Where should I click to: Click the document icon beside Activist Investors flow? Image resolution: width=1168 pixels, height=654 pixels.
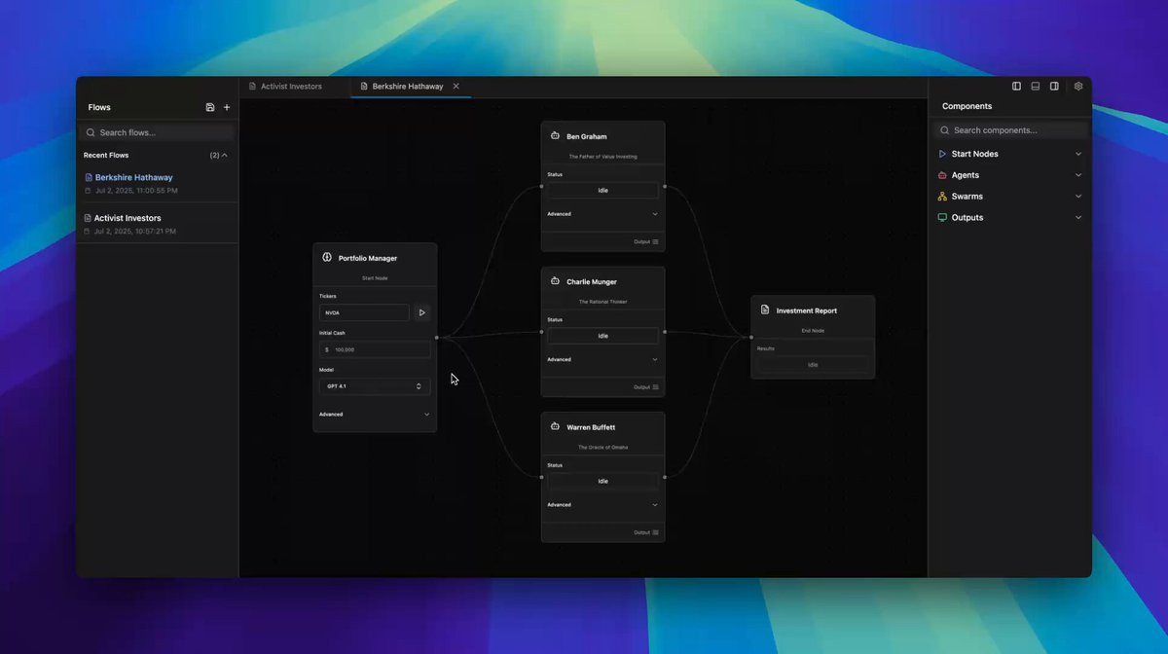point(88,218)
